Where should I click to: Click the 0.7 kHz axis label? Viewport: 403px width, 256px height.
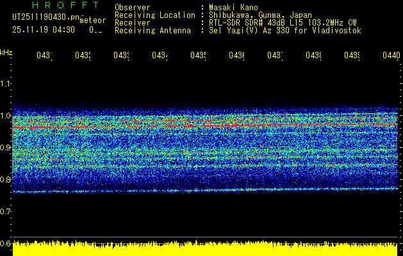click(5, 211)
